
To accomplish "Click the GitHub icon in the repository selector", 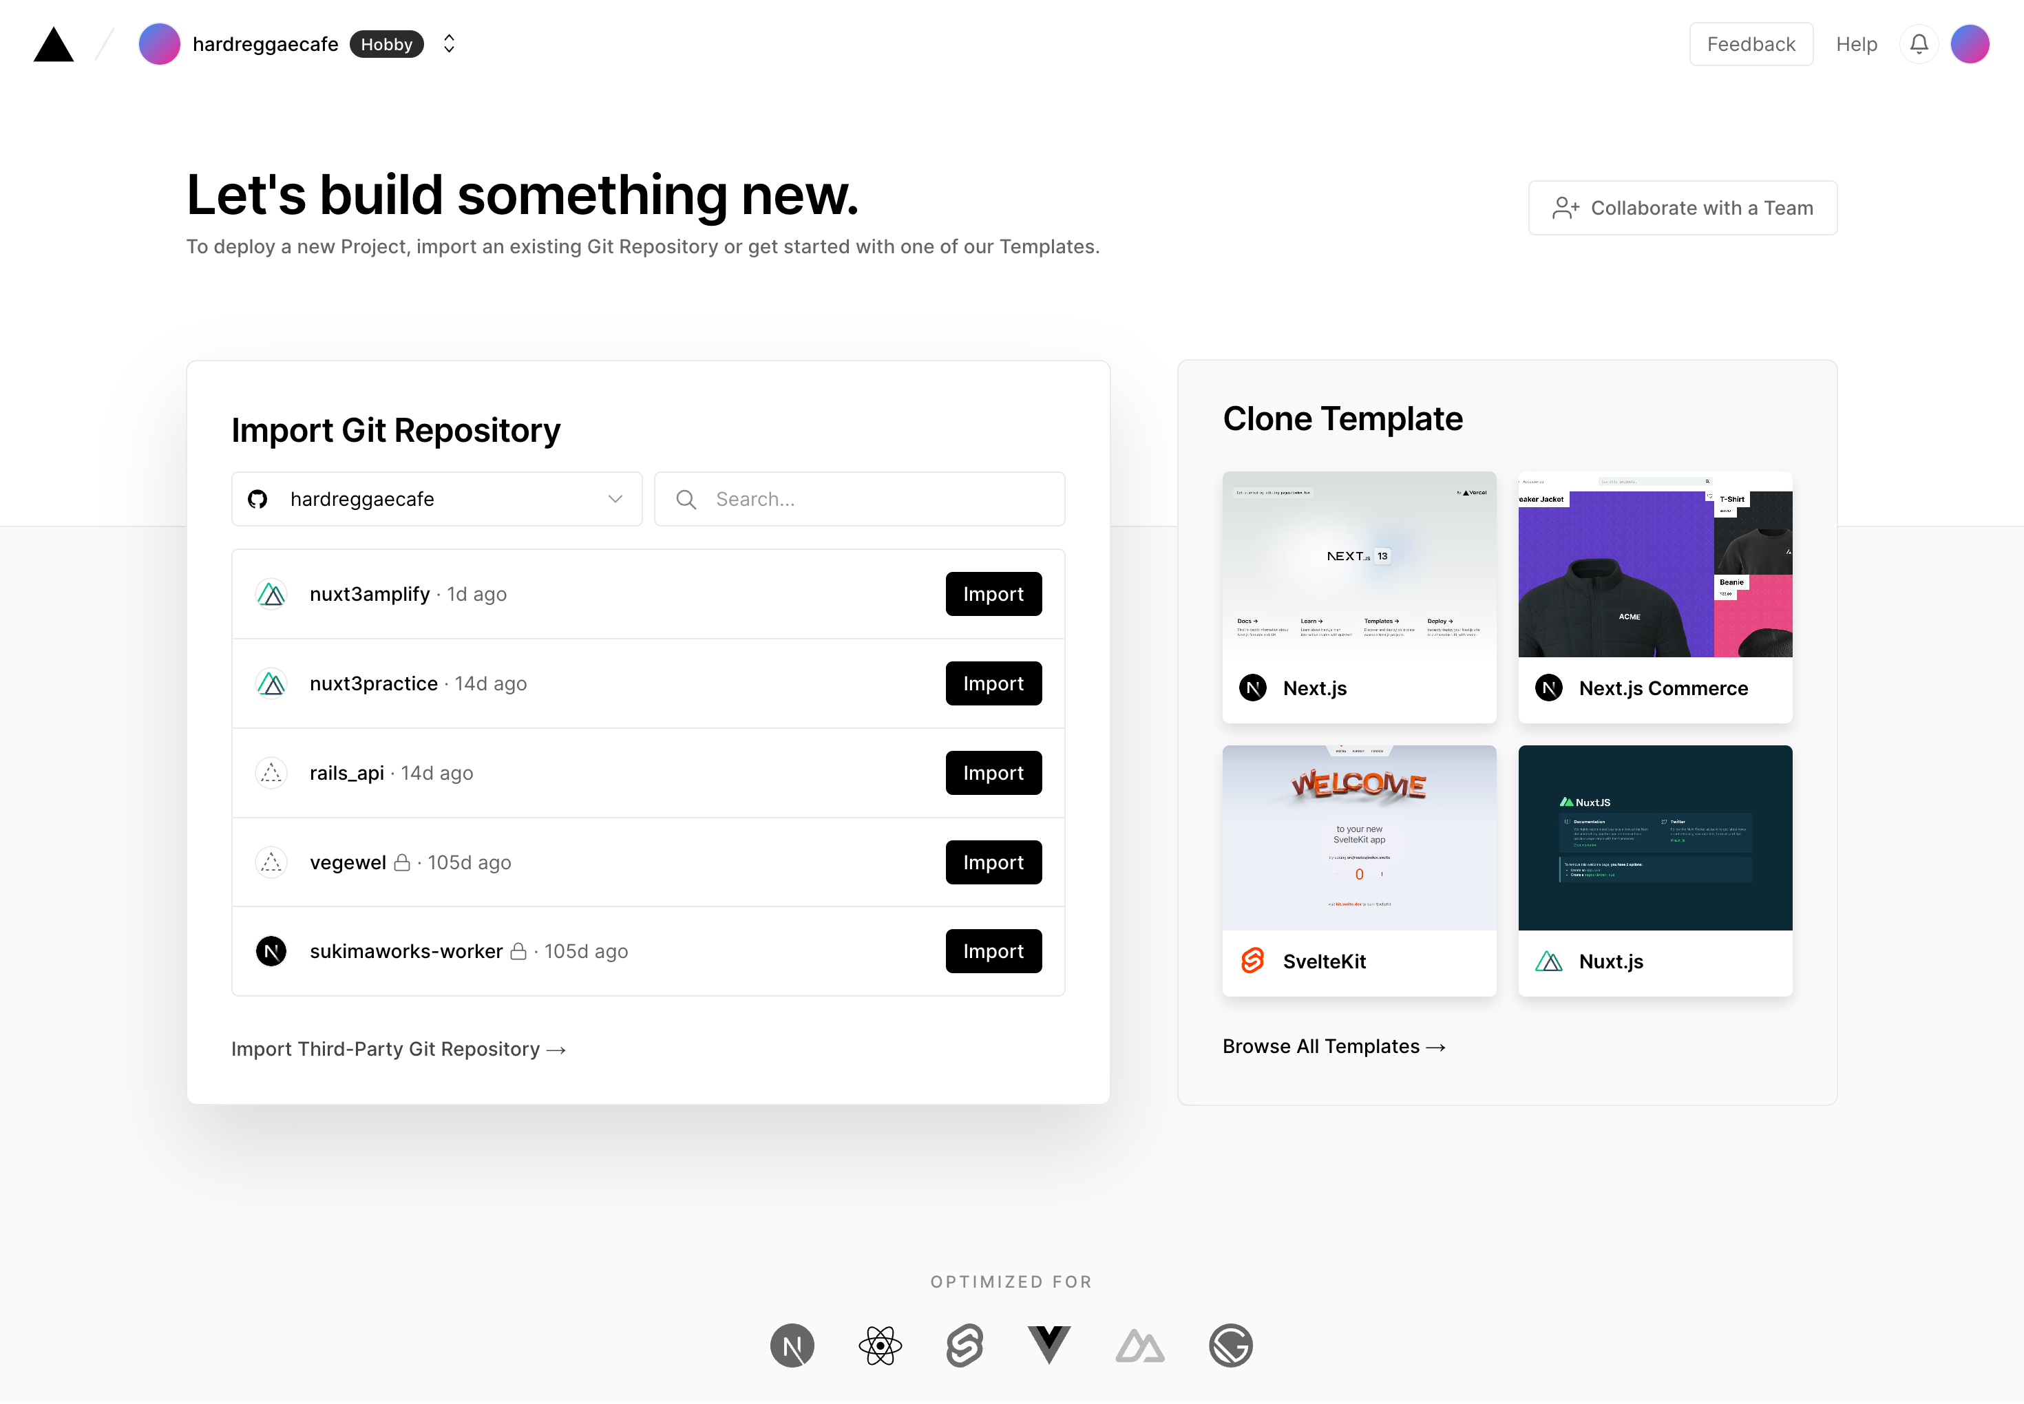I will (257, 499).
